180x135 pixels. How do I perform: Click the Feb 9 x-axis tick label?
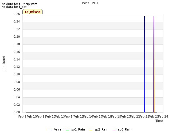[x=22, y=116]
